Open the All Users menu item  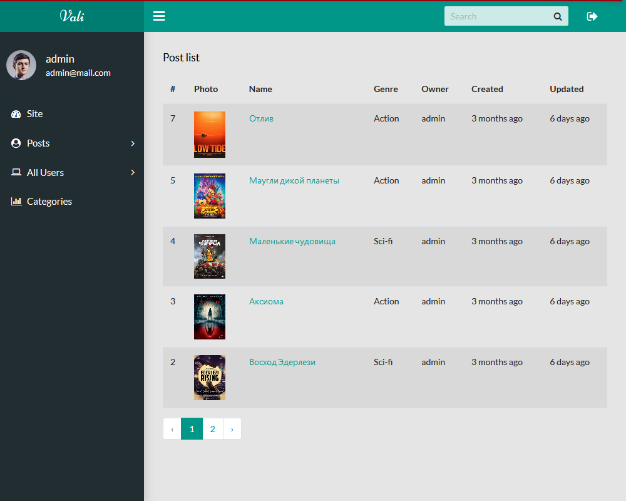(72, 173)
